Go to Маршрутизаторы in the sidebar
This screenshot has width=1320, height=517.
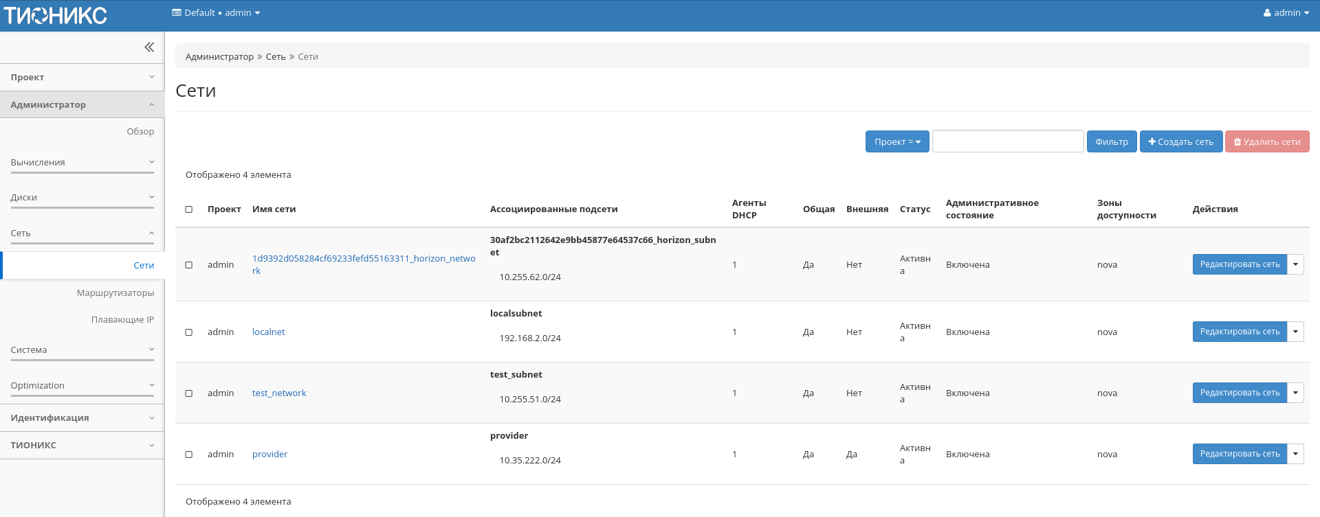point(115,293)
